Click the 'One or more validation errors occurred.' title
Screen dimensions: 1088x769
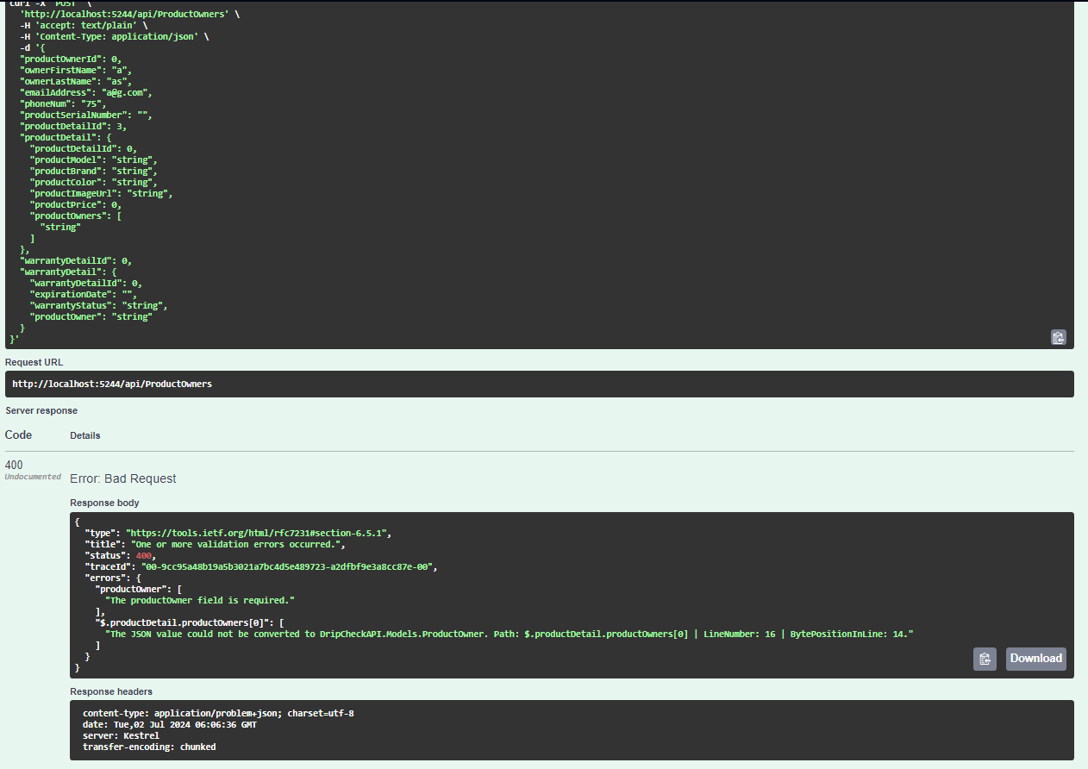[235, 545]
